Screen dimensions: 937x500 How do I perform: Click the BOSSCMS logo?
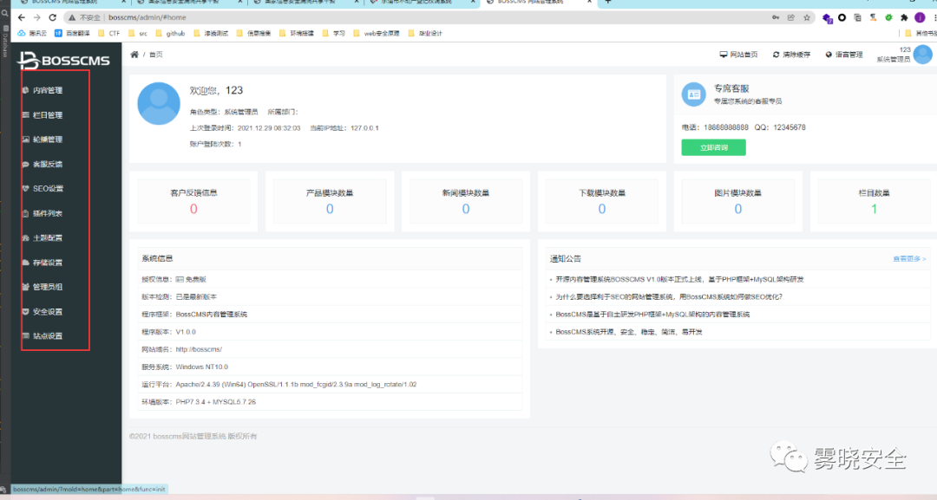coord(63,61)
